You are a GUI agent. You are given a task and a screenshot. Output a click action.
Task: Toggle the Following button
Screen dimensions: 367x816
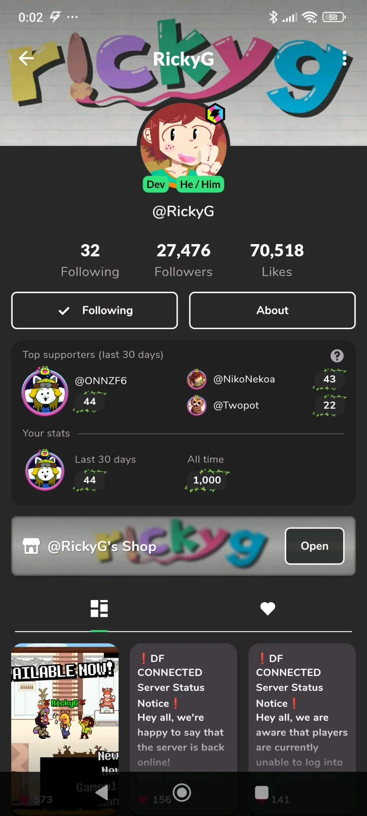[94, 310]
